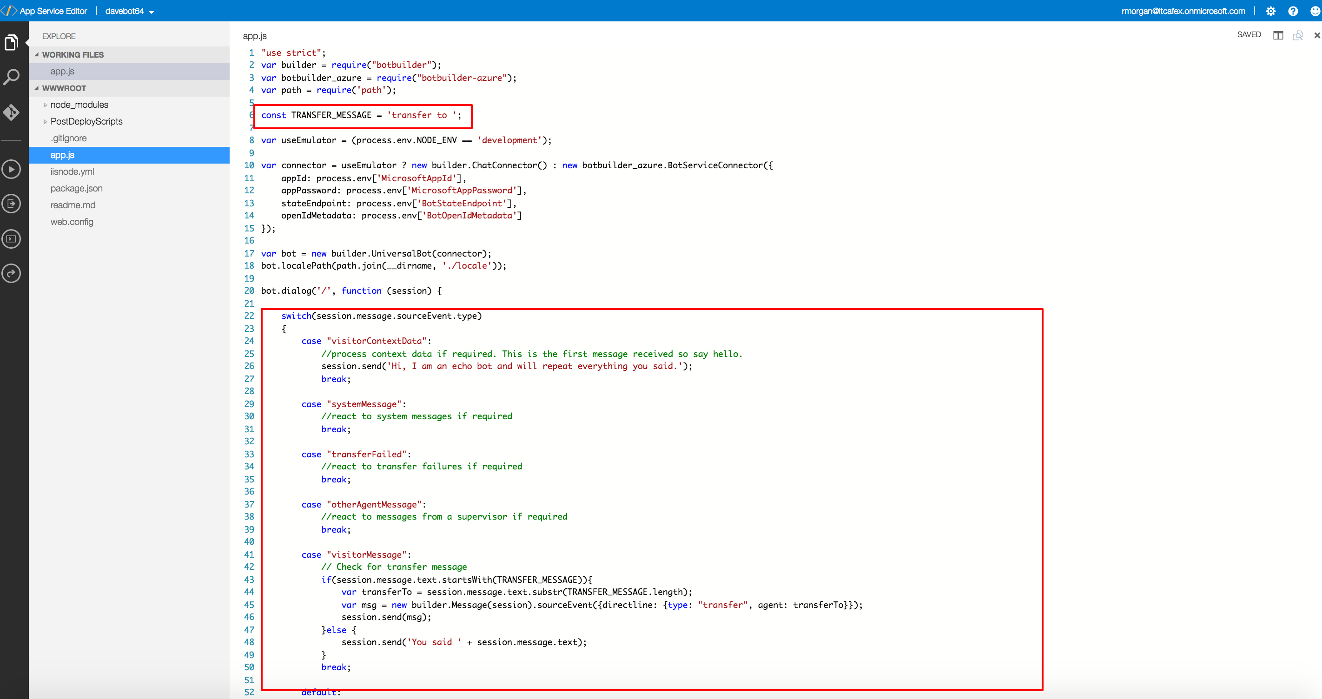Click line number 20 in the gutter

pos(249,290)
